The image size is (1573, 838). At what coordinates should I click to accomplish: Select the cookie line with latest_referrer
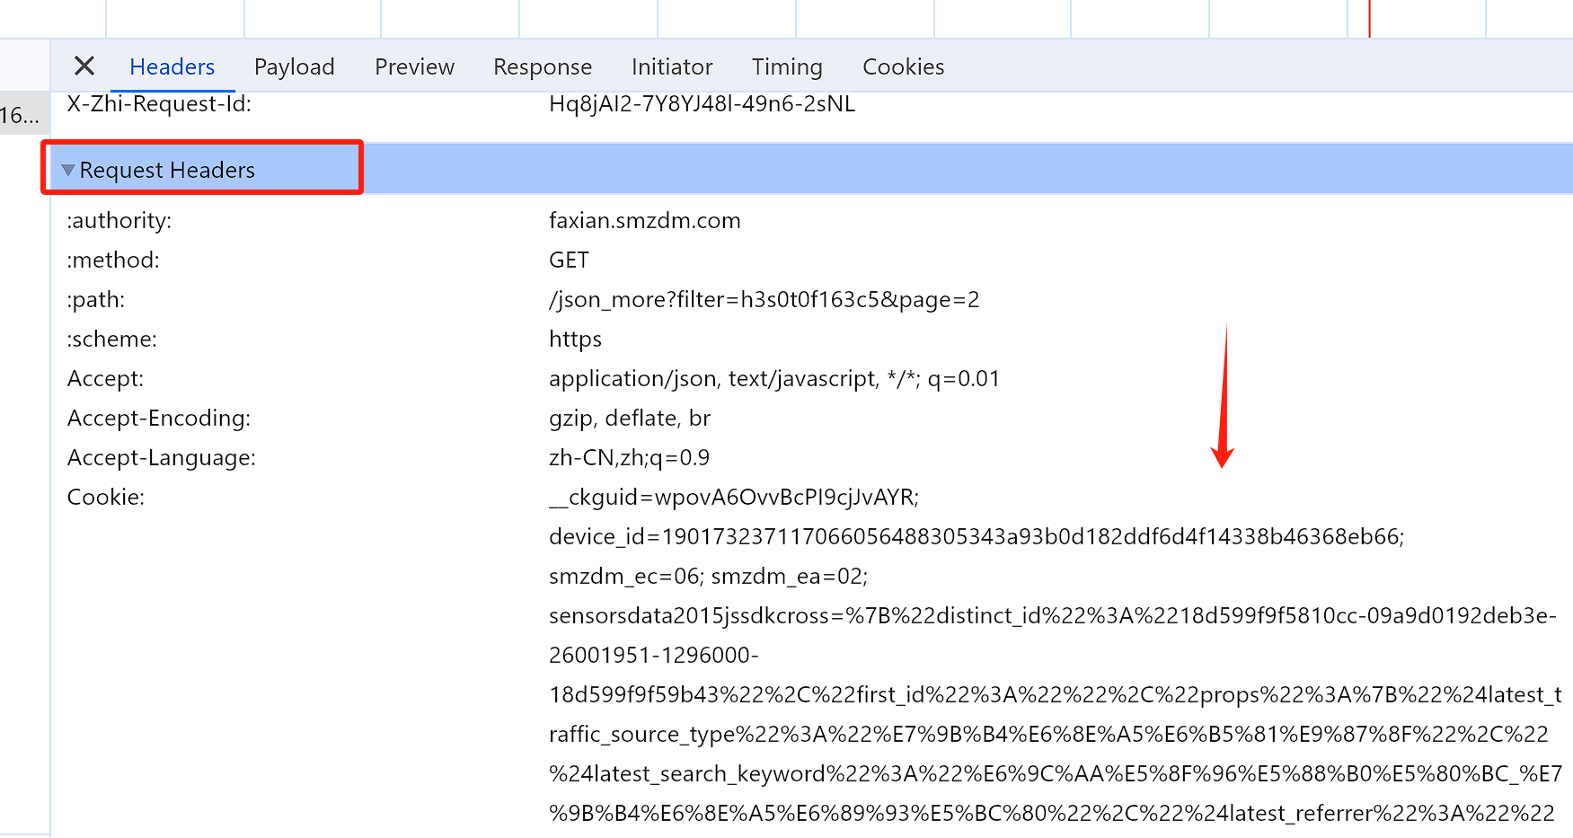(x=1051, y=814)
